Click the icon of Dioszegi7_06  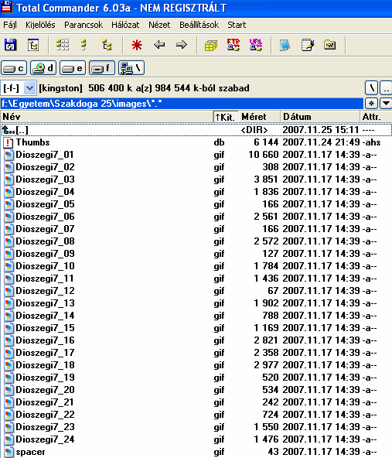point(9,217)
